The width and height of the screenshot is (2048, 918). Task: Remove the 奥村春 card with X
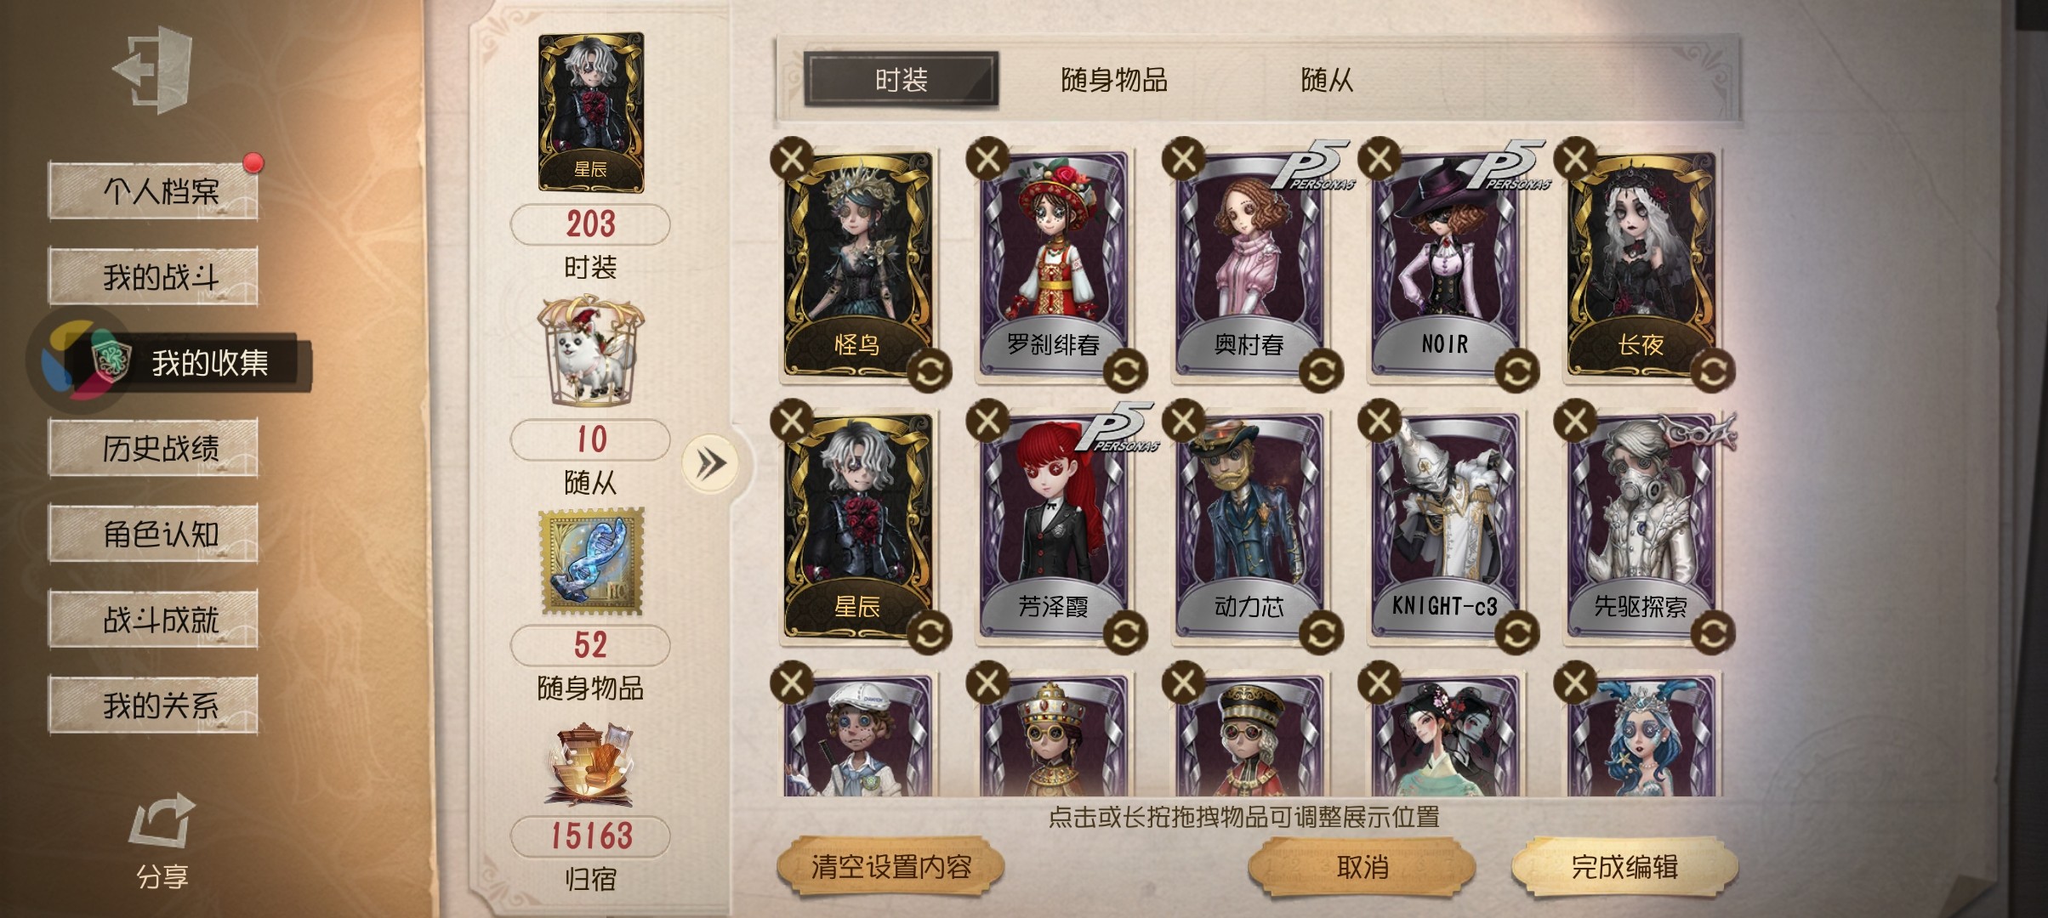point(1184,159)
